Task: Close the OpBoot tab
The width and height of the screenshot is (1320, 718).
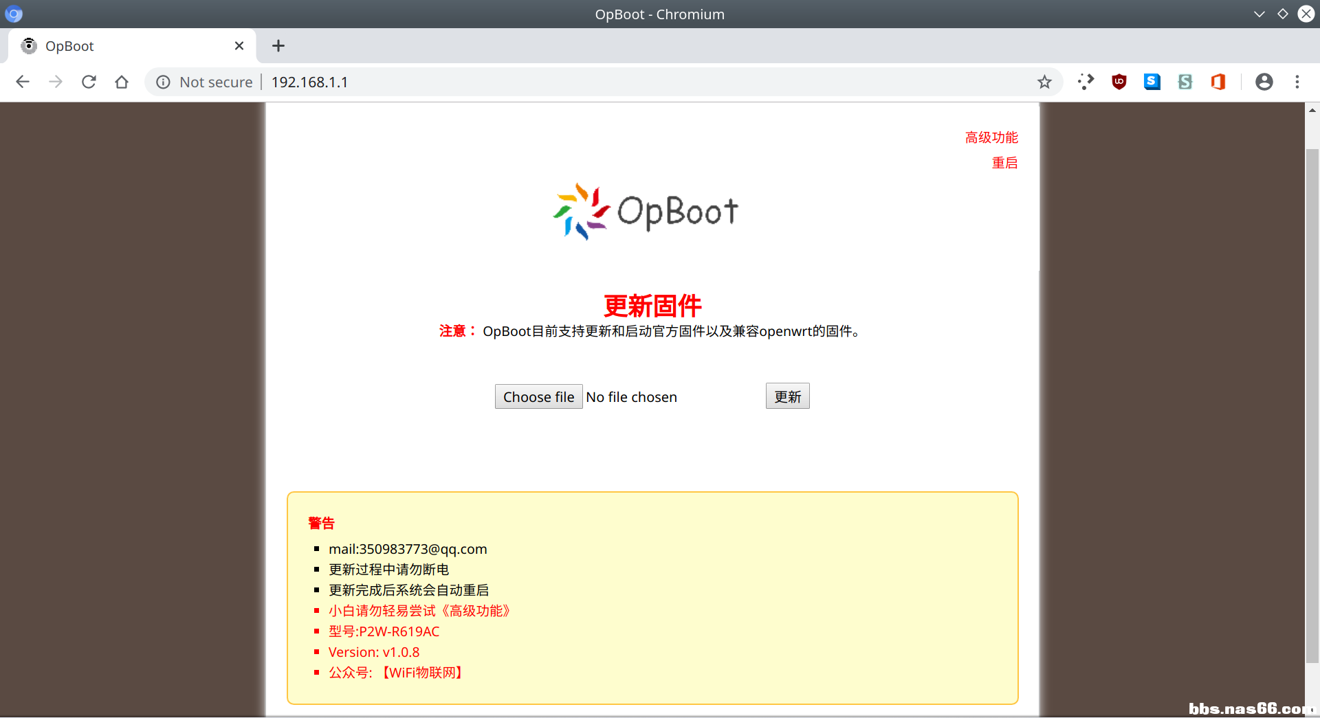Action: tap(239, 46)
